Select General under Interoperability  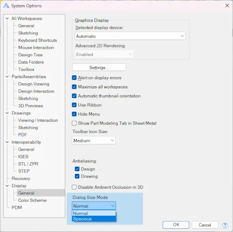click(26, 149)
